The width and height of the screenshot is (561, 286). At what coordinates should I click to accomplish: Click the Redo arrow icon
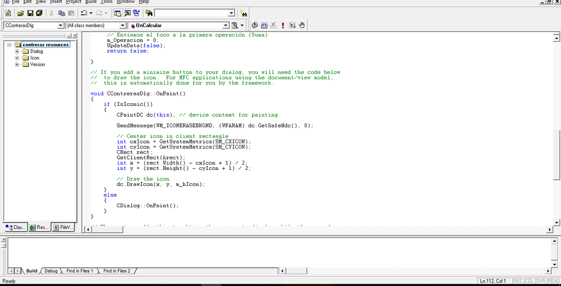pos(99,13)
